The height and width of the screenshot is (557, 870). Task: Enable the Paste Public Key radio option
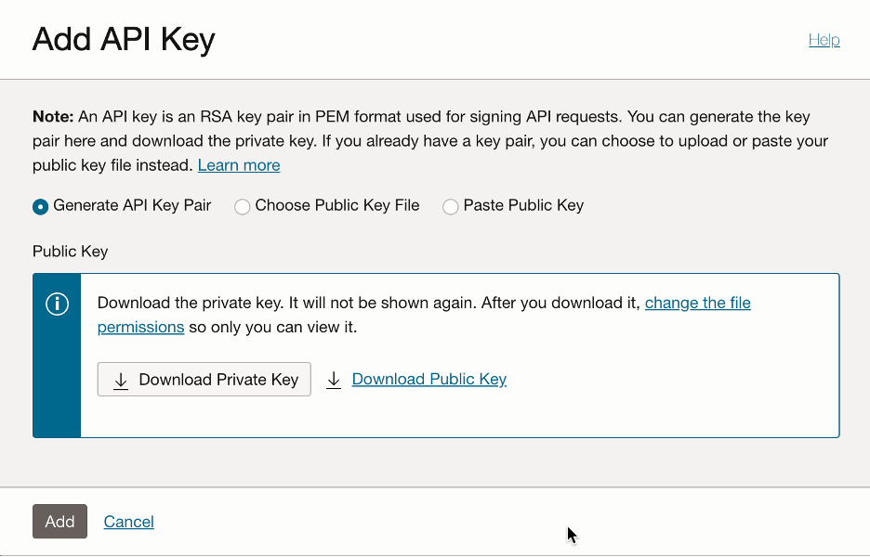[x=451, y=207]
